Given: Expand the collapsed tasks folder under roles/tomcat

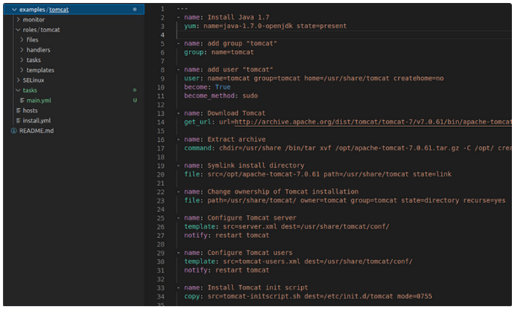Looking at the screenshot, I should 22,60.
